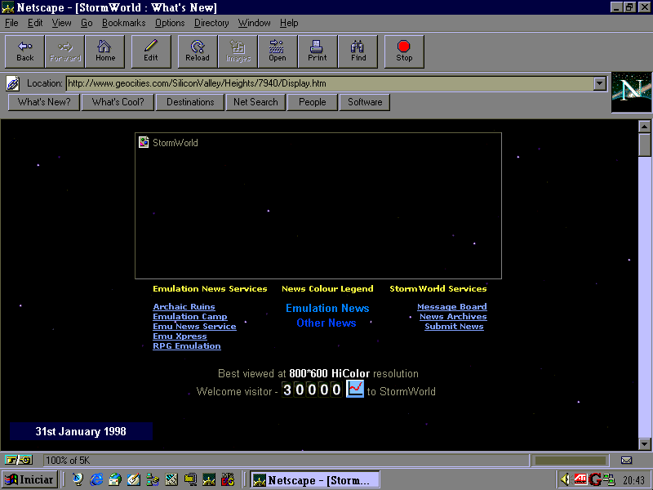Open the Edit pencil tool
653x490 pixels.
151,51
